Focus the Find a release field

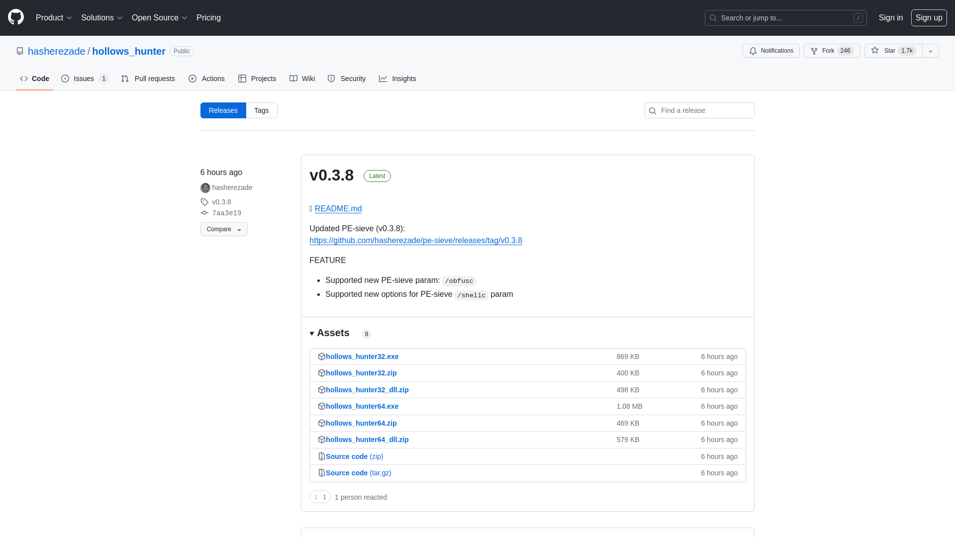pyautogui.click(x=699, y=110)
